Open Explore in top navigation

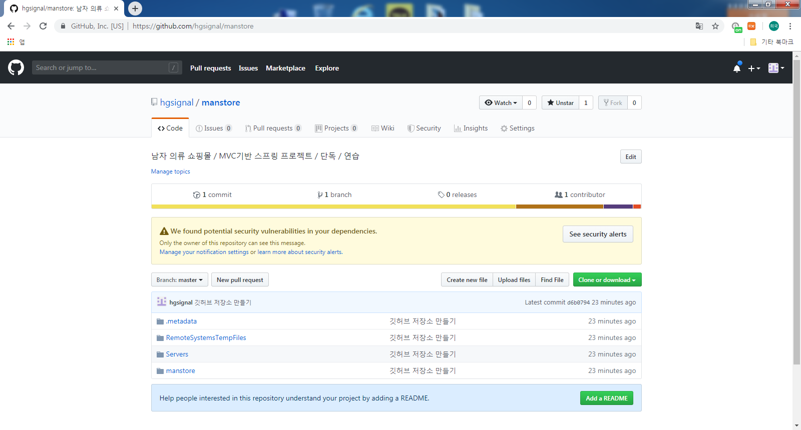pyautogui.click(x=327, y=68)
